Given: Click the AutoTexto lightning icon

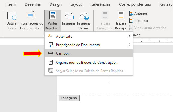Looking at the screenshot, I should (51, 36).
